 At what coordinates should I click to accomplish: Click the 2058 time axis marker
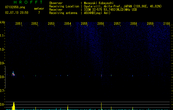click(134, 24)
